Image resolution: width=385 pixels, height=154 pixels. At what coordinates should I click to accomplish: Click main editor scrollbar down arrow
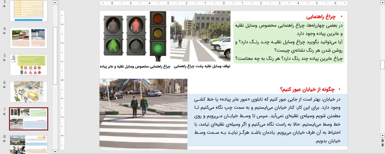pos(382,135)
